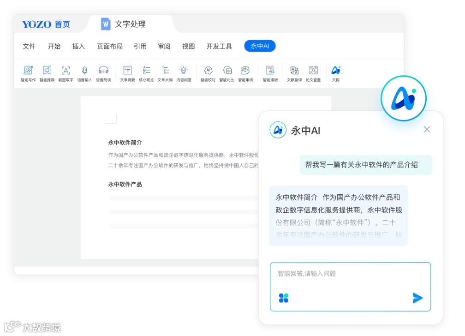This screenshot has height=336, width=465.
Task: Click the user message 帮我写一篇有关永中软件的产品介绍
Action: (x=366, y=165)
